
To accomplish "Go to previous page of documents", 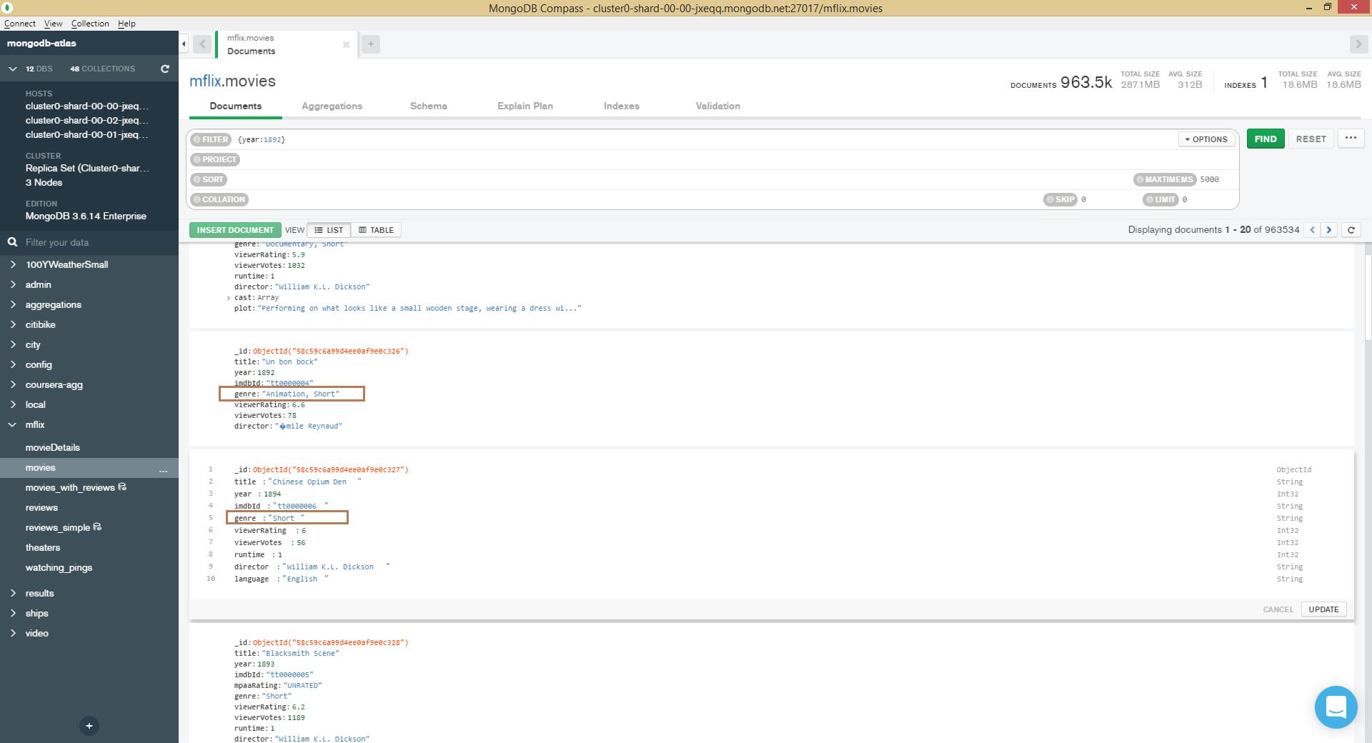I will (1312, 230).
